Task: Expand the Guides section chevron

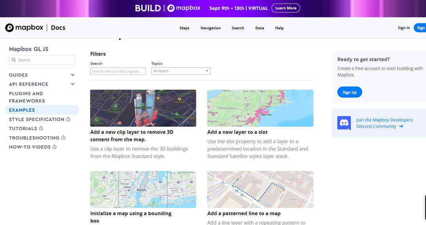Action: (x=73, y=75)
